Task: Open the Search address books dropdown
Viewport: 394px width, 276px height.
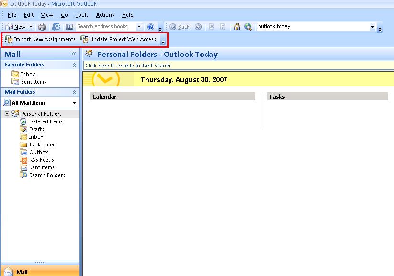Action: 139,27
